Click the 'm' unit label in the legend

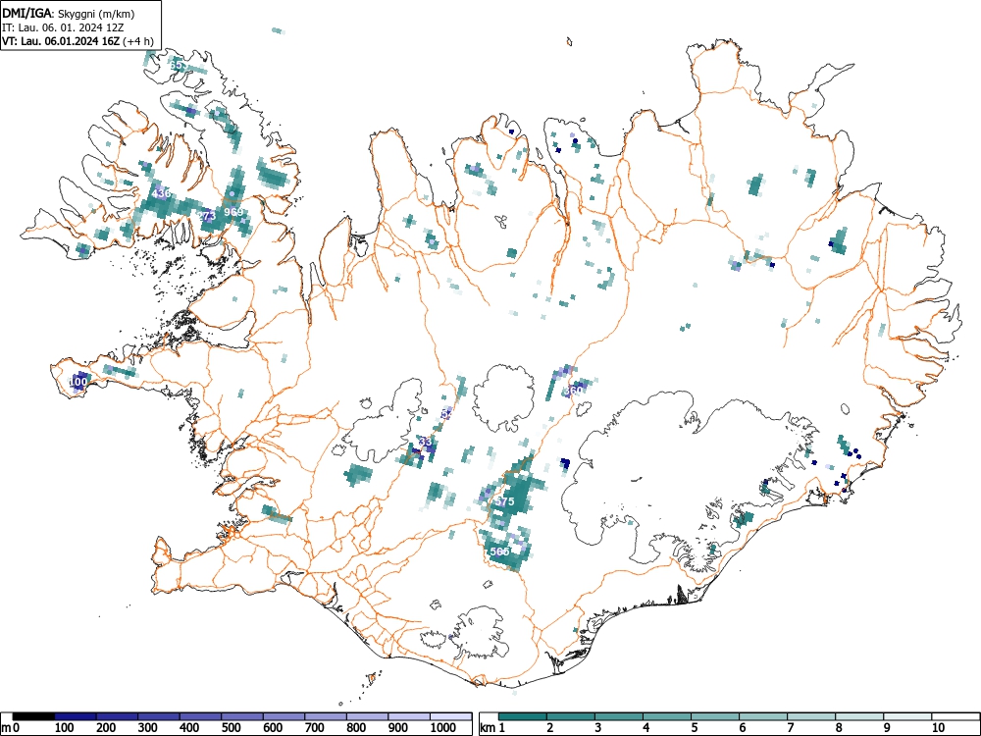click(6, 728)
